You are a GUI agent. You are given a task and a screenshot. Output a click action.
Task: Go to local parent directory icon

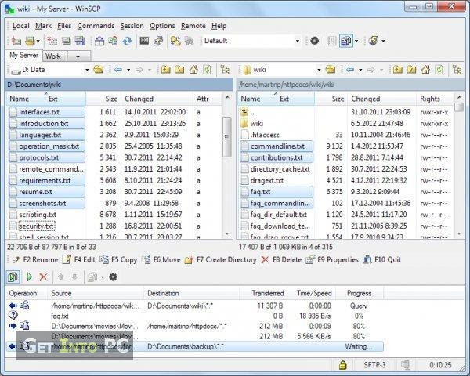coord(165,70)
